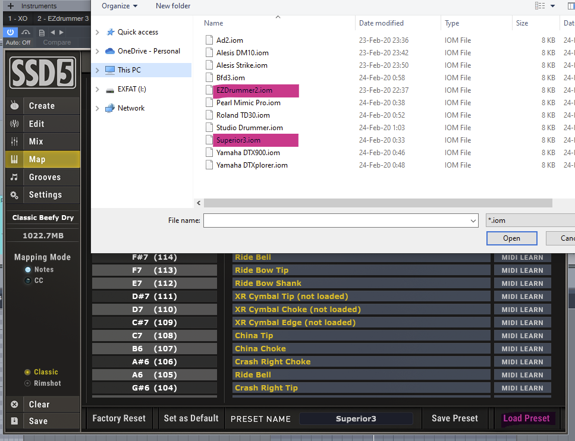Select the Crash Right Choke articulation row
Image resolution: width=575 pixels, height=441 pixels.
[361, 362]
